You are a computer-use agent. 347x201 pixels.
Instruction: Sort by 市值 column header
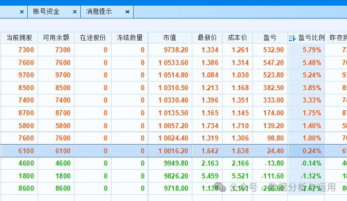[x=170, y=38]
